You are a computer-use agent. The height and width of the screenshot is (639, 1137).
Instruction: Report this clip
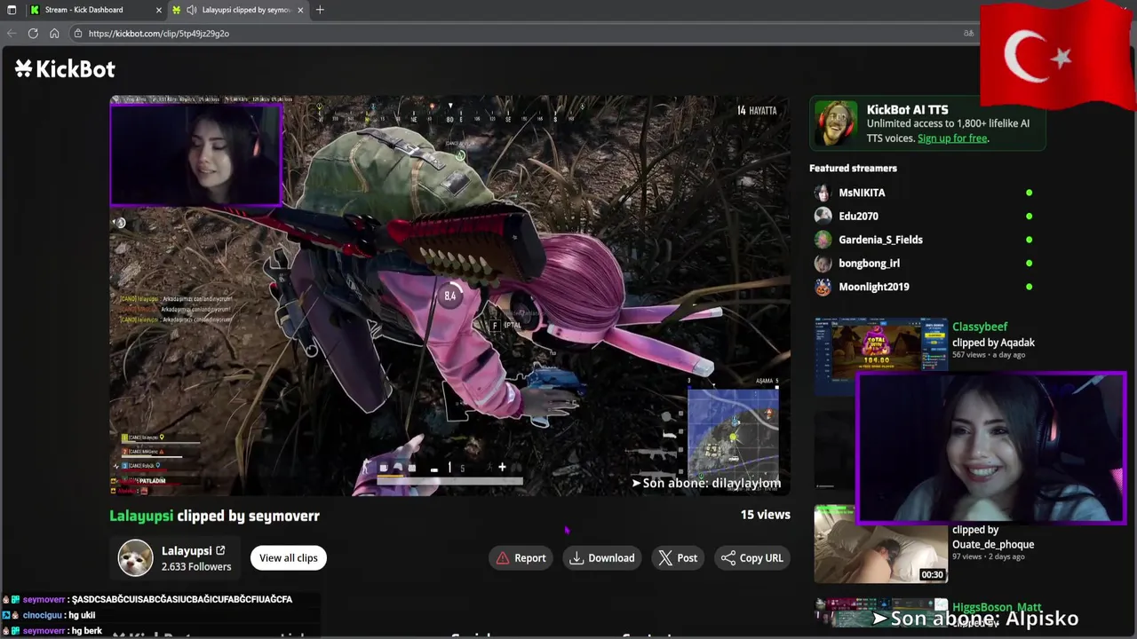point(521,558)
